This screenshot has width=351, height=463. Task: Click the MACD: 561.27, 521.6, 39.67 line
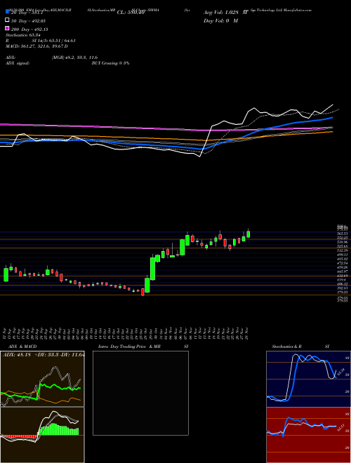37,46
